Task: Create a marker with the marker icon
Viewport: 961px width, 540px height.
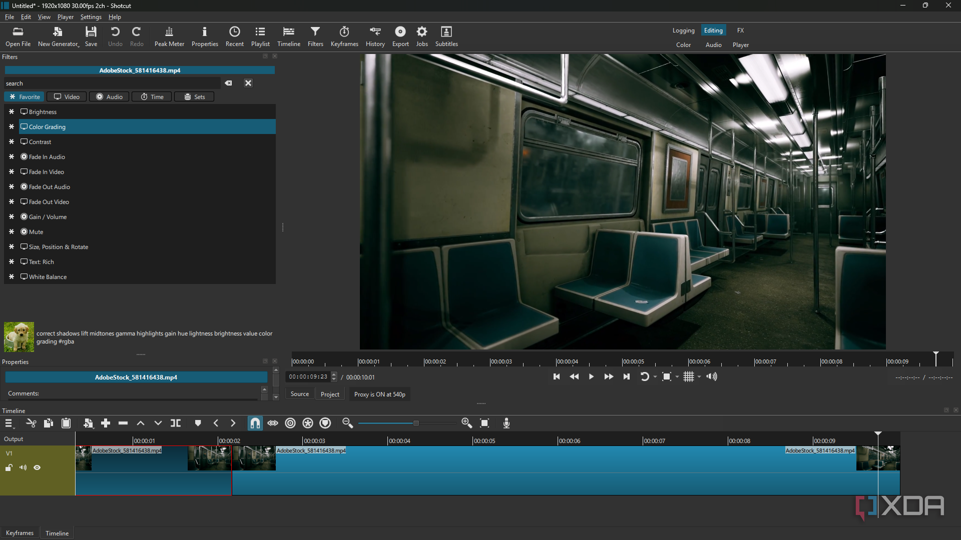Action: tap(198, 423)
